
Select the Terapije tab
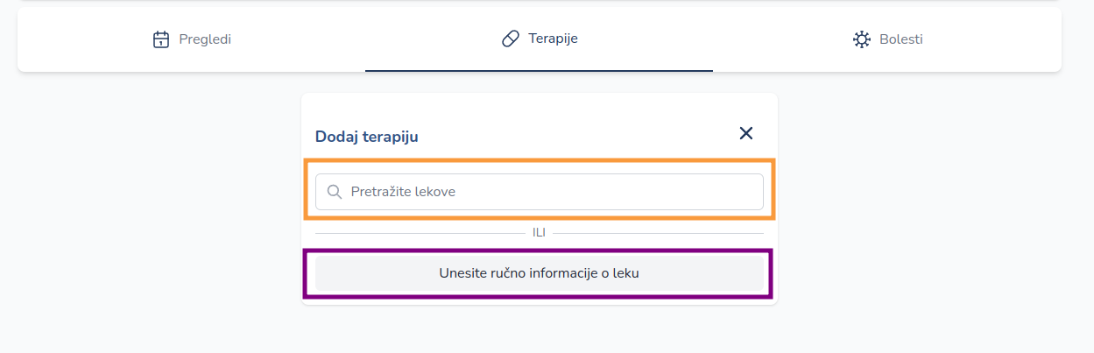(x=539, y=39)
